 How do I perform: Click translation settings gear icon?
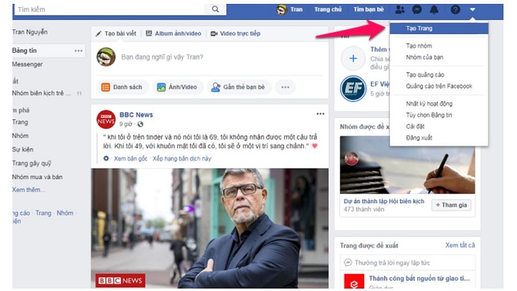tap(106, 158)
